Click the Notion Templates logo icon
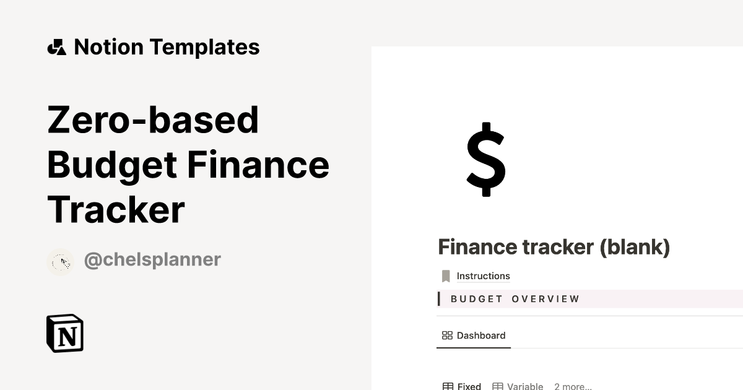The width and height of the screenshot is (743, 390). click(x=58, y=46)
